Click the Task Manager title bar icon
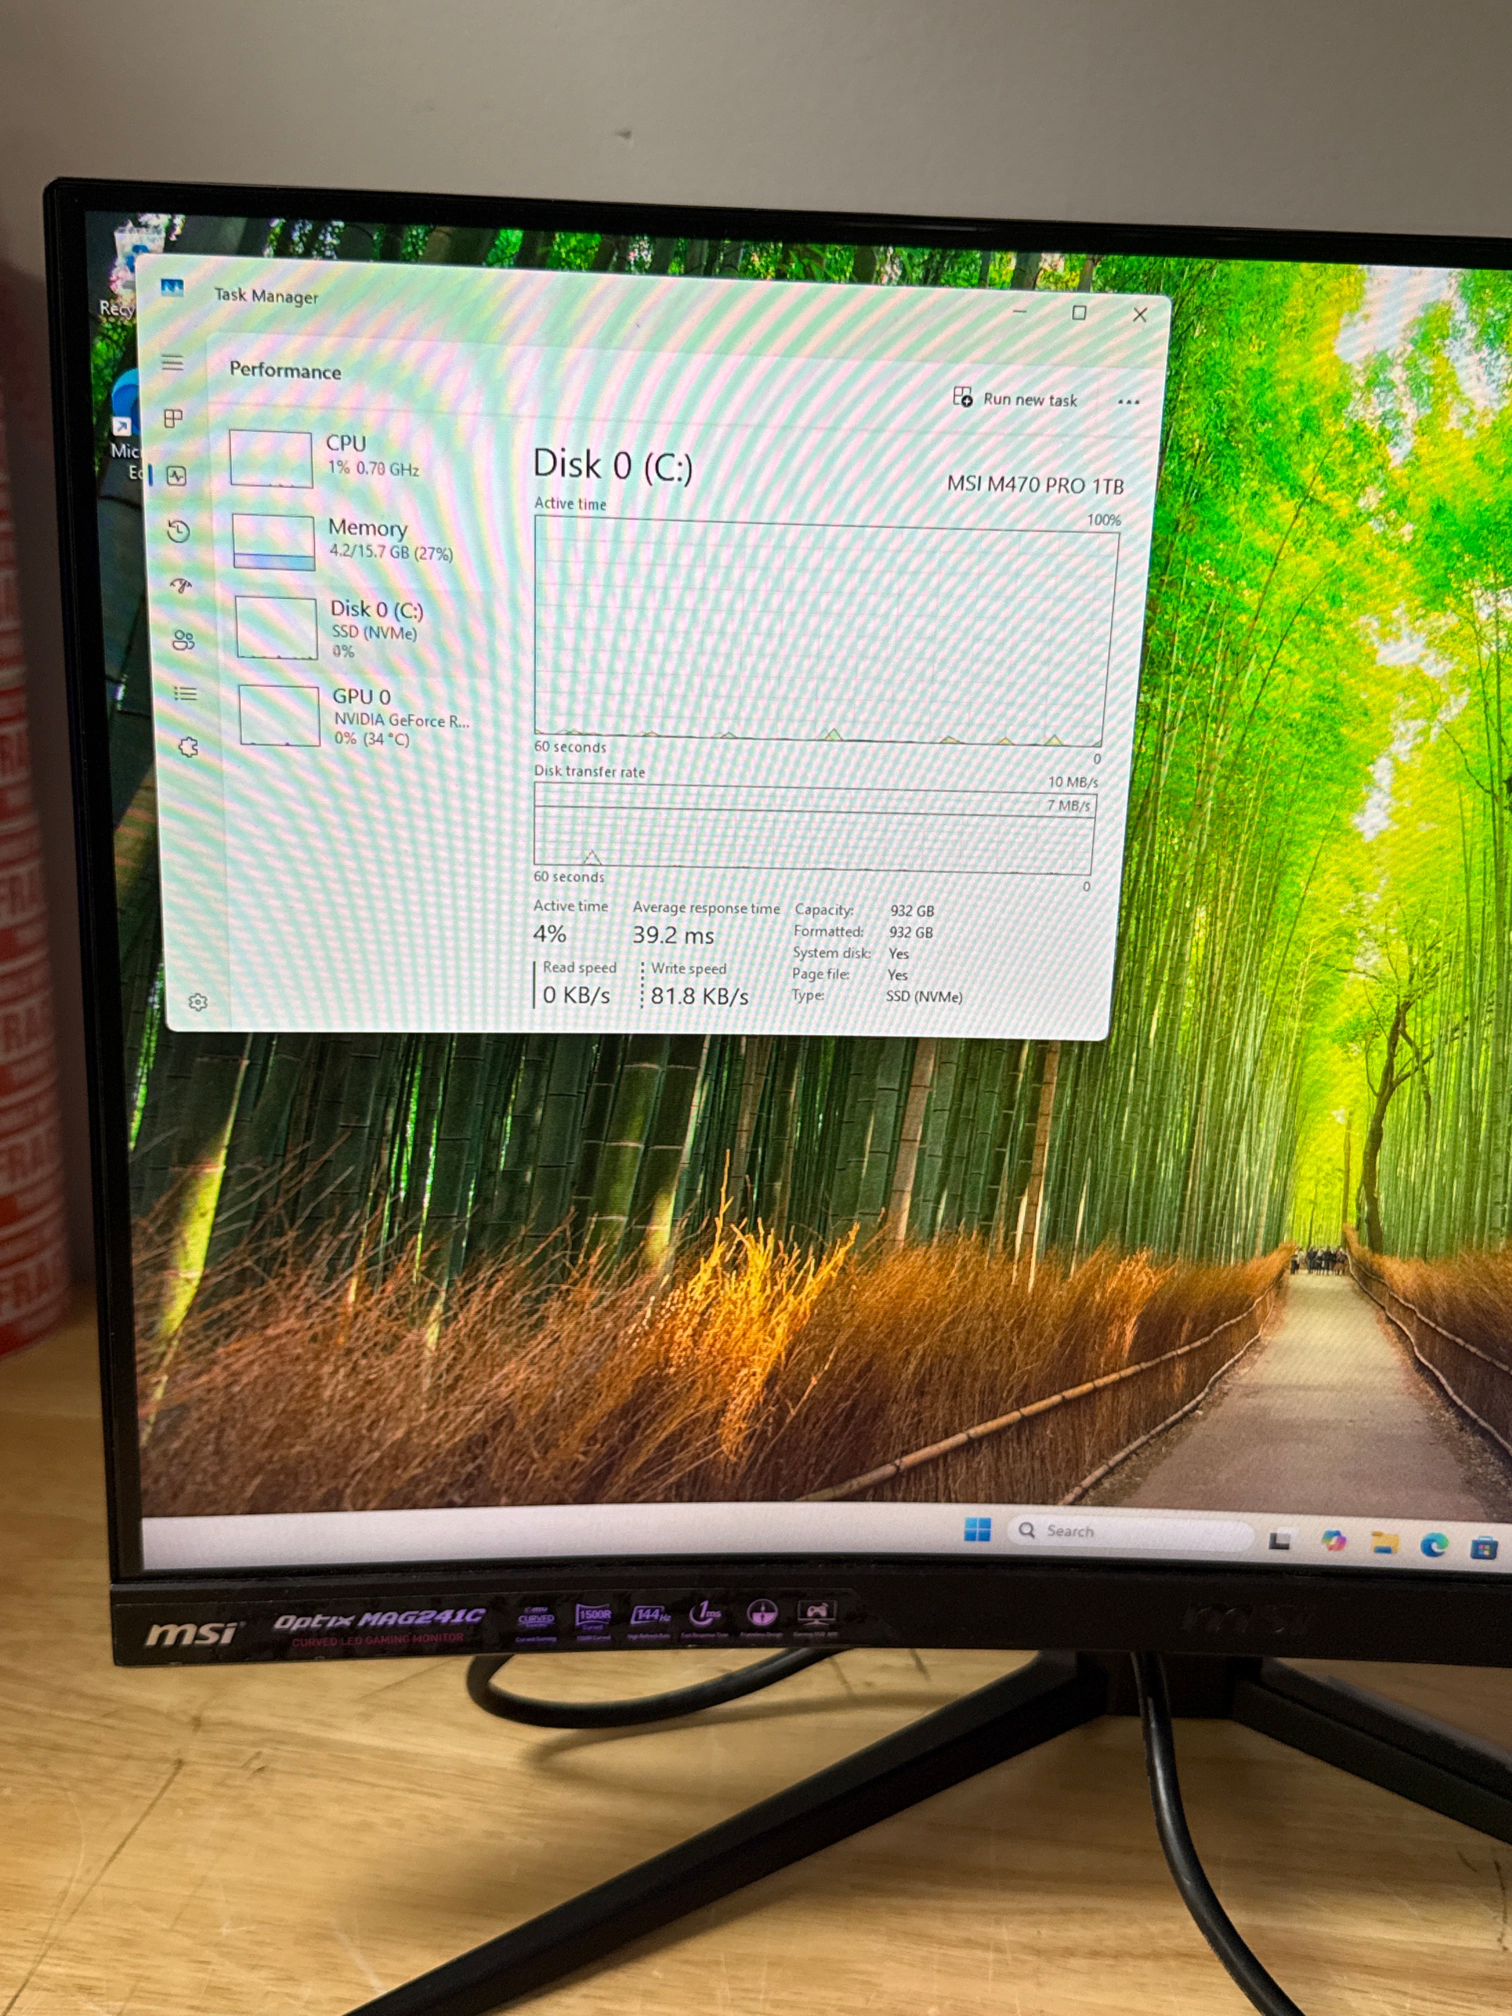This screenshot has width=1512, height=2016. pos(171,288)
